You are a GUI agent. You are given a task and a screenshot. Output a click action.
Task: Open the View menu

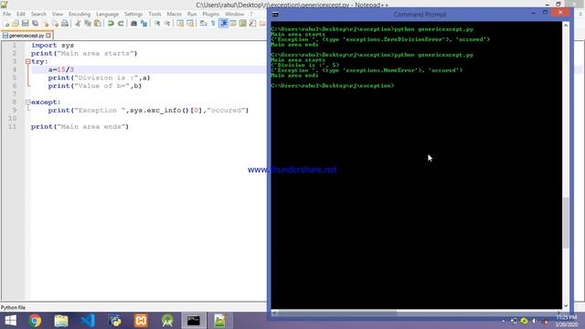(57, 15)
